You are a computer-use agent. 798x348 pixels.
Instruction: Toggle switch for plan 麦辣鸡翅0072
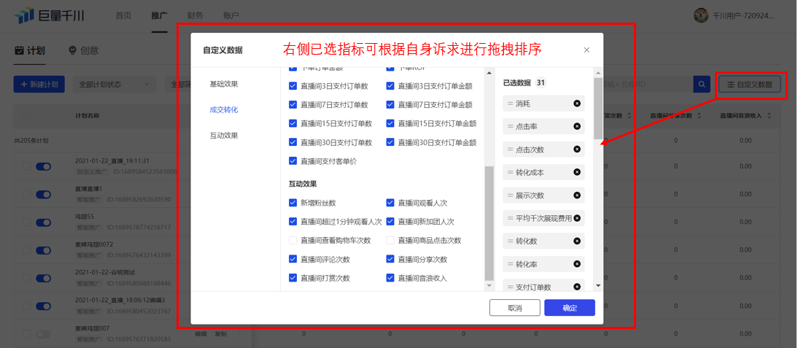coord(43,250)
